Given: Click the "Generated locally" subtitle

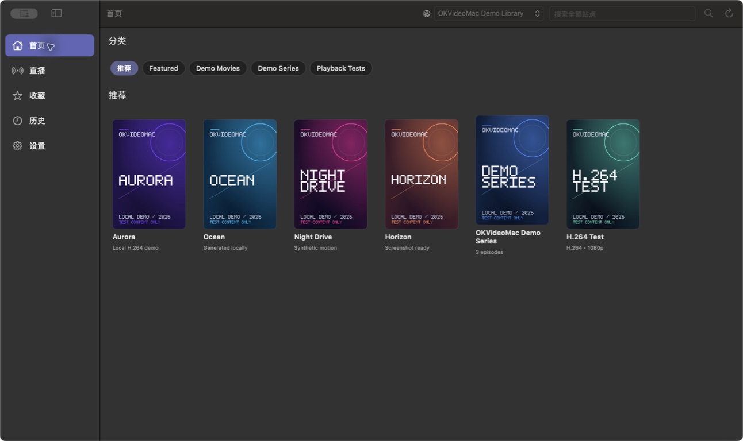Looking at the screenshot, I should (225, 248).
